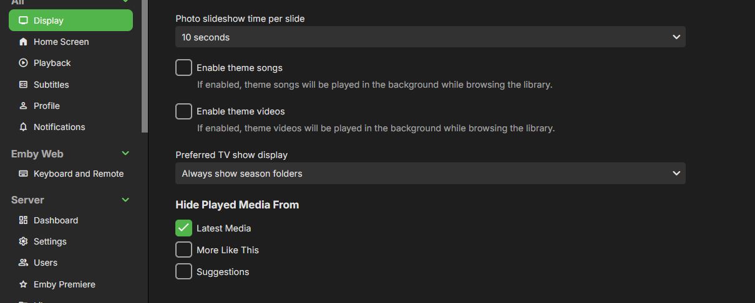The image size is (755, 303).
Task: Click the Display monitor icon in sidebar
Action: pyautogui.click(x=24, y=21)
